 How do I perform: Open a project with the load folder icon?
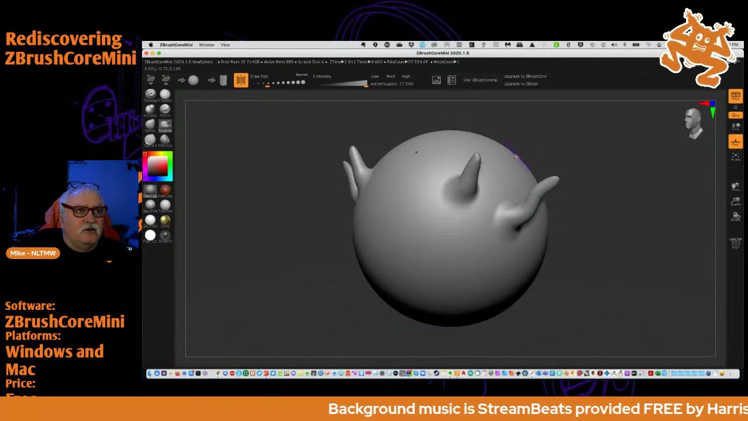(x=151, y=80)
